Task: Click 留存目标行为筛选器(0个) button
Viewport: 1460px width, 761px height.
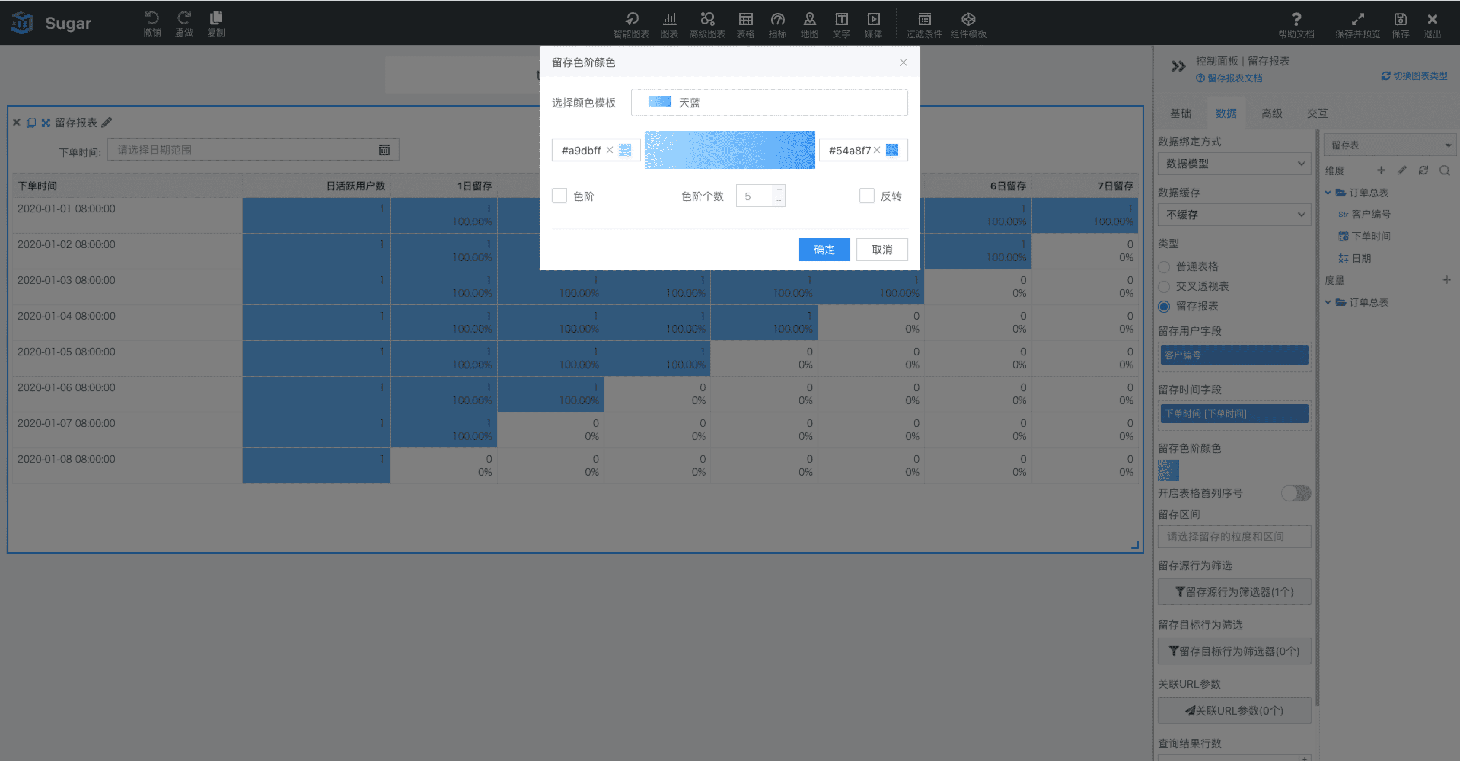Action: pyautogui.click(x=1234, y=651)
